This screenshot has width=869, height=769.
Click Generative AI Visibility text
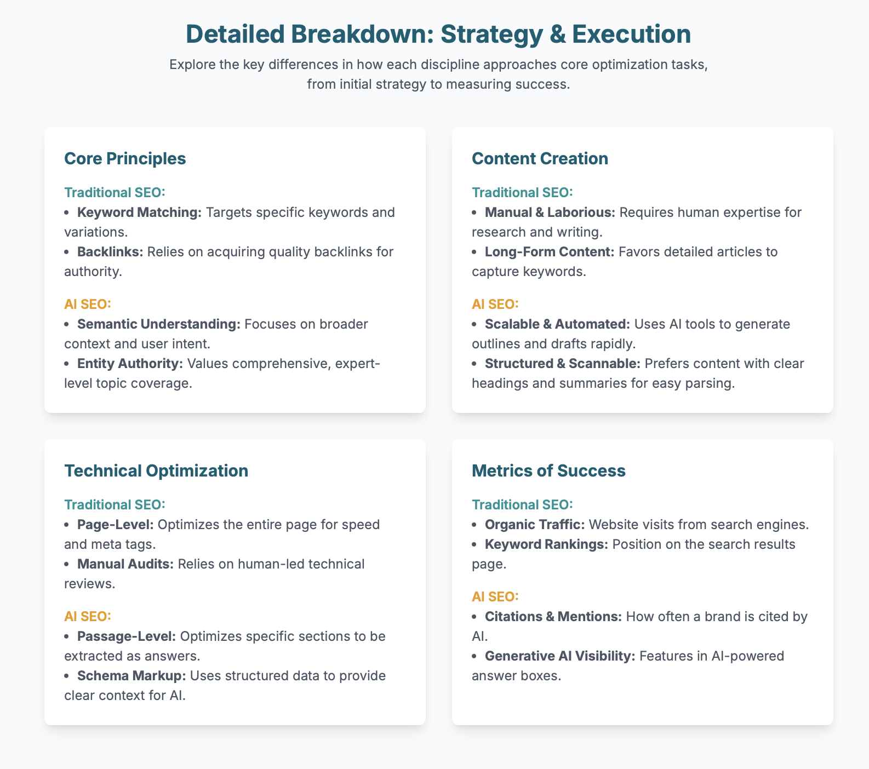[x=559, y=656]
